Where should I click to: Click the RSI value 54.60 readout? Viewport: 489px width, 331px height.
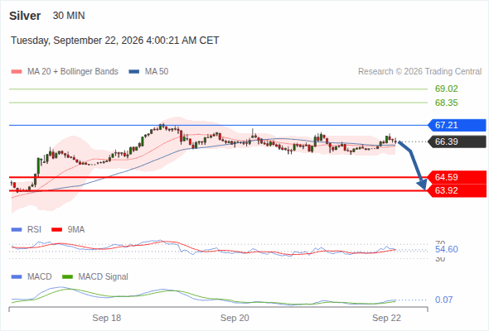pyautogui.click(x=446, y=249)
